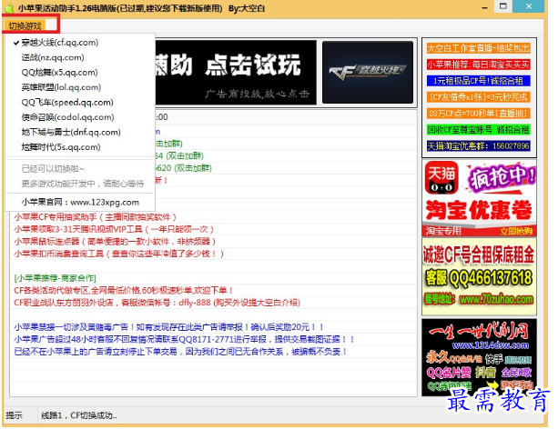Screen dimensions: 558x429
Task: Click the 诚邀CF号合租保底租金 ad banner
Action: pyautogui.click(x=479, y=276)
